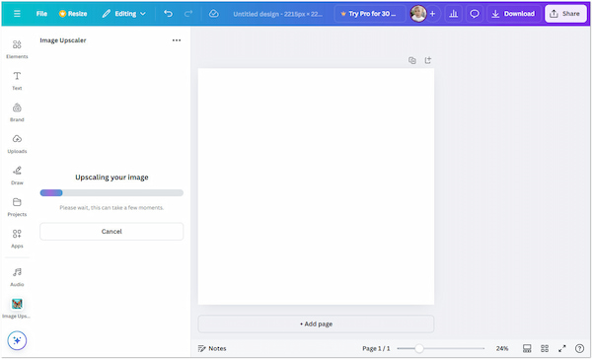The height and width of the screenshot is (359, 592).
Task: Open the Apps panel
Action: (17, 239)
